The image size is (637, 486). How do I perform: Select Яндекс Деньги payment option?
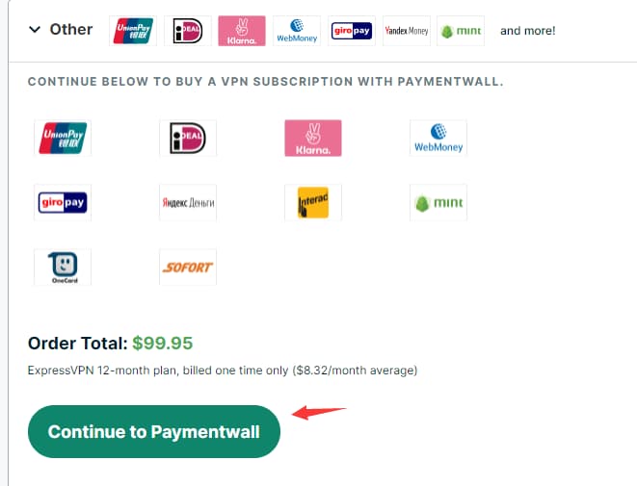(188, 202)
